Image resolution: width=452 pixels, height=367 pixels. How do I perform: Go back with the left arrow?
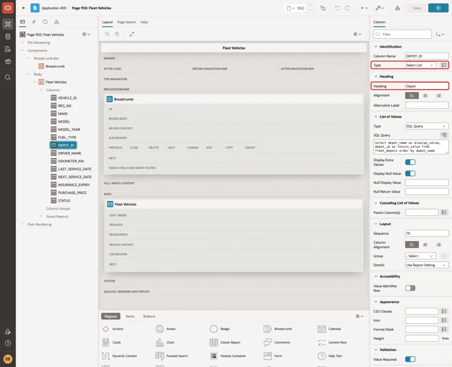[x=24, y=8]
